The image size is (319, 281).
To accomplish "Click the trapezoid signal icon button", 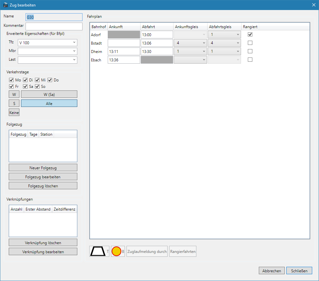I will [99, 251].
